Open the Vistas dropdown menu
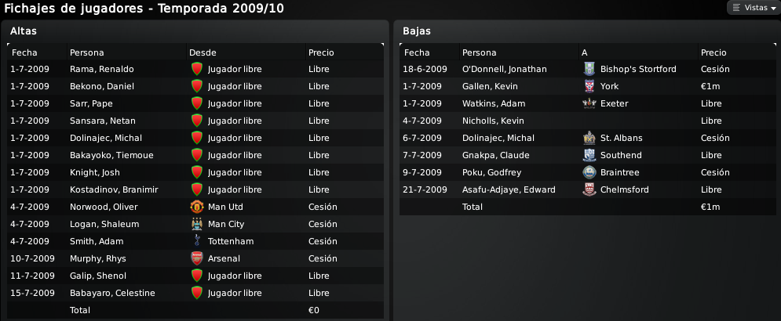Screen dimensions: 781x321 [x=754, y=8]
